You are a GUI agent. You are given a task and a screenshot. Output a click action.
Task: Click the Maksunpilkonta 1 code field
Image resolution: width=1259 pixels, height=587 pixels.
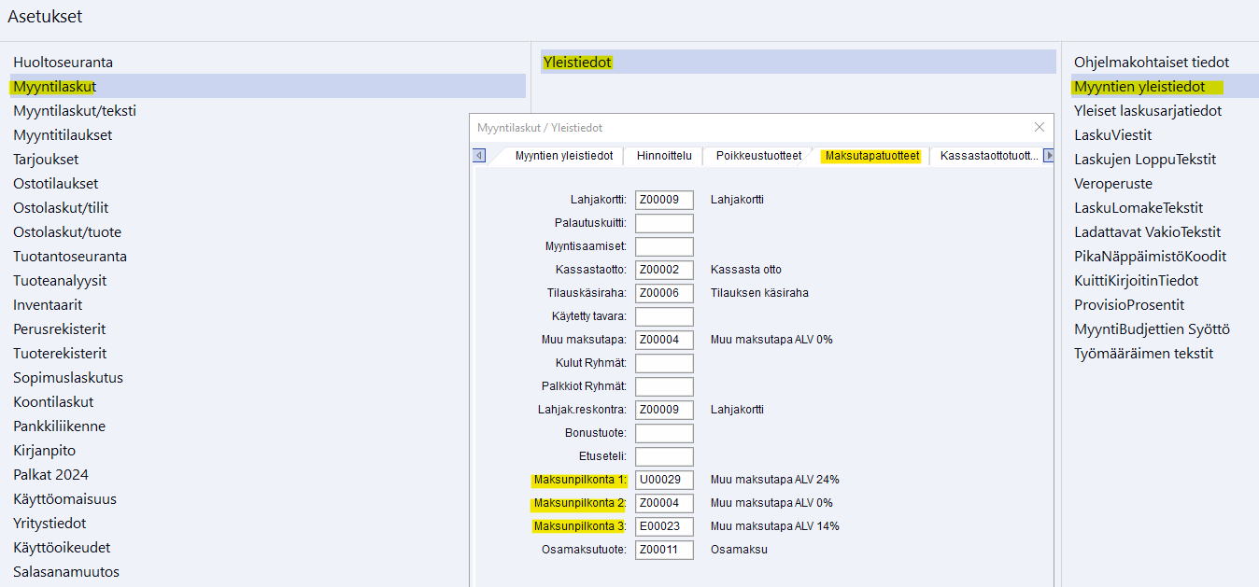tap(664, 480)
